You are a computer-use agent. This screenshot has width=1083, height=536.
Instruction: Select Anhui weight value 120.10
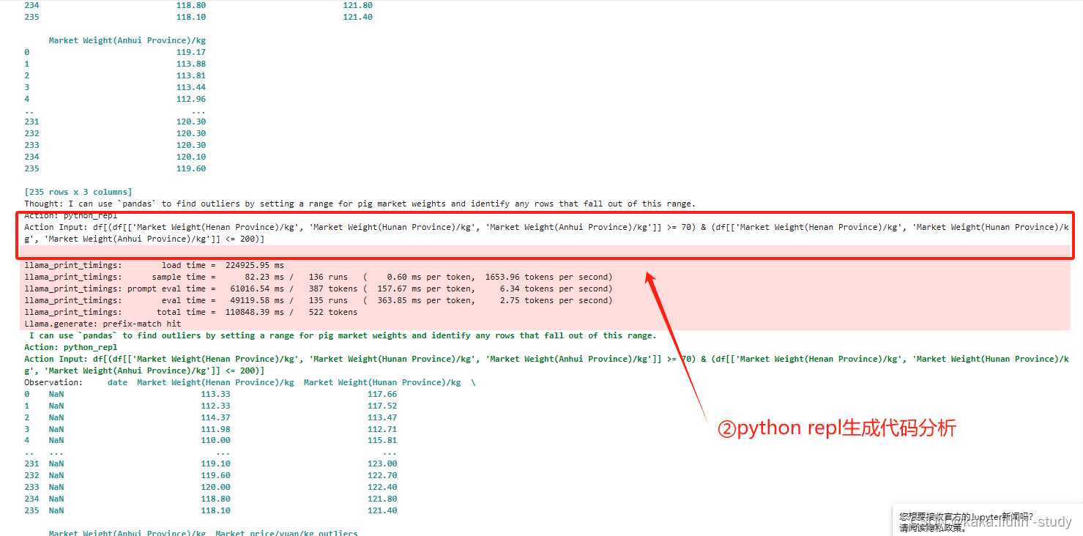[191, 157]
